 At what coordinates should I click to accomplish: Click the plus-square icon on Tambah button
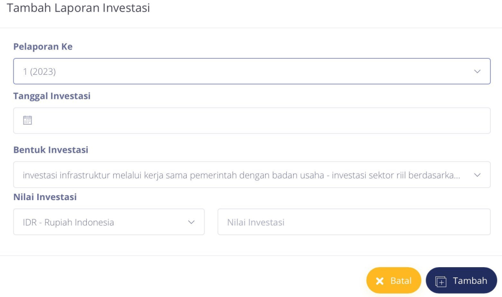click(x=441, y=281)
